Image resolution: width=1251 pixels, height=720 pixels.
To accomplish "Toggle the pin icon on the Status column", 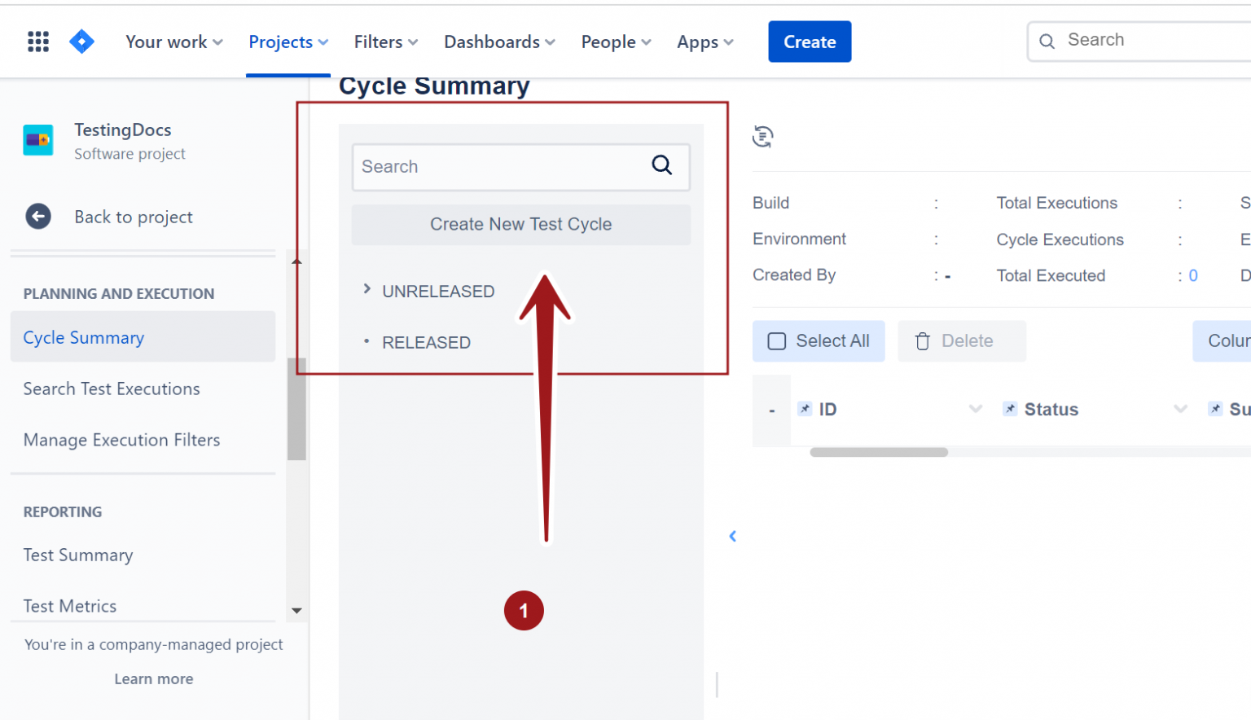I will click(1010, 409).
